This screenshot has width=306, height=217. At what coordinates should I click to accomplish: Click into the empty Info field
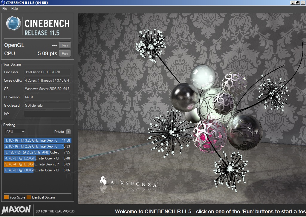click(47, 114)
